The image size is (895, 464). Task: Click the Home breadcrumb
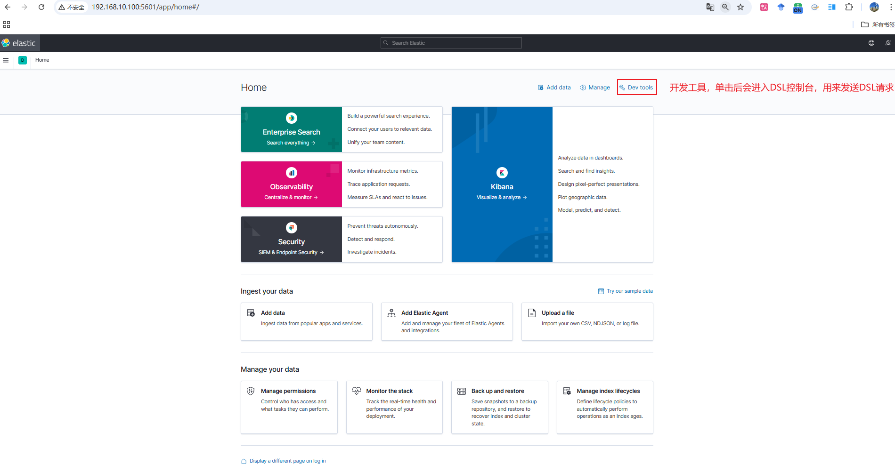point(42,60)
